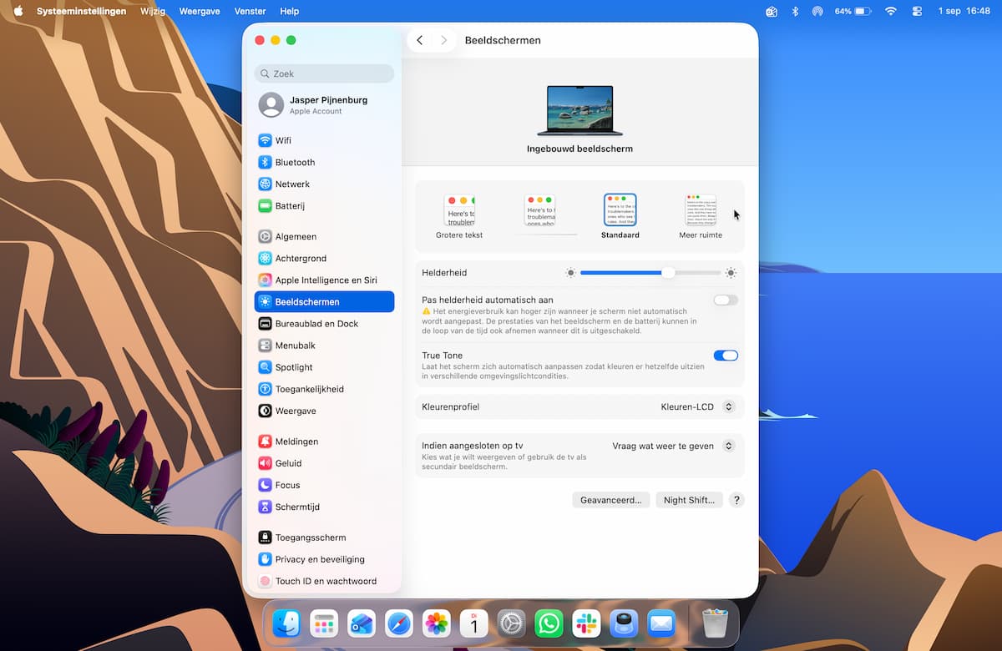Open the Trash in the Dock

(715, 623)
